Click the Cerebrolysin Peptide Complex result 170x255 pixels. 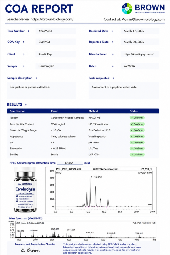pyautogui.click(x=67, y=117)
